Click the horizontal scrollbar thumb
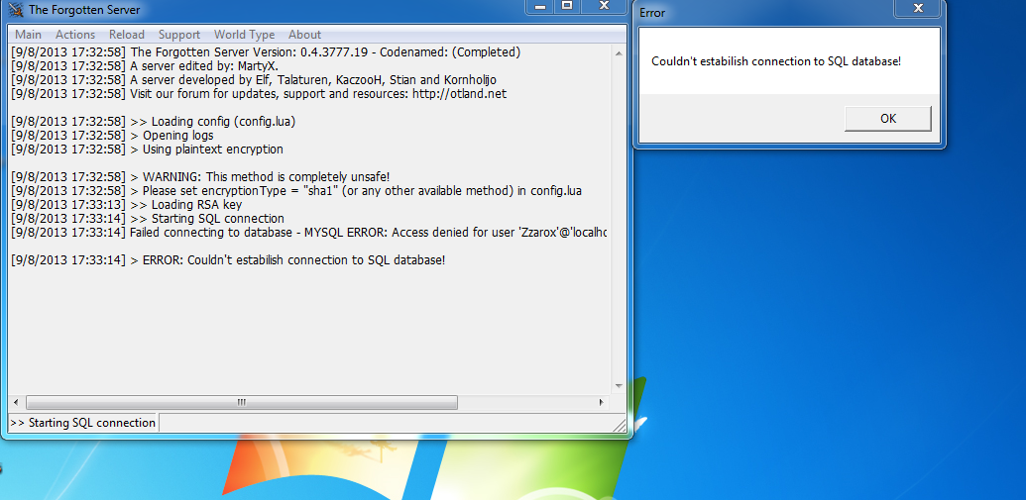Viewport: 1026px width, 500px height. click(242, 403)
